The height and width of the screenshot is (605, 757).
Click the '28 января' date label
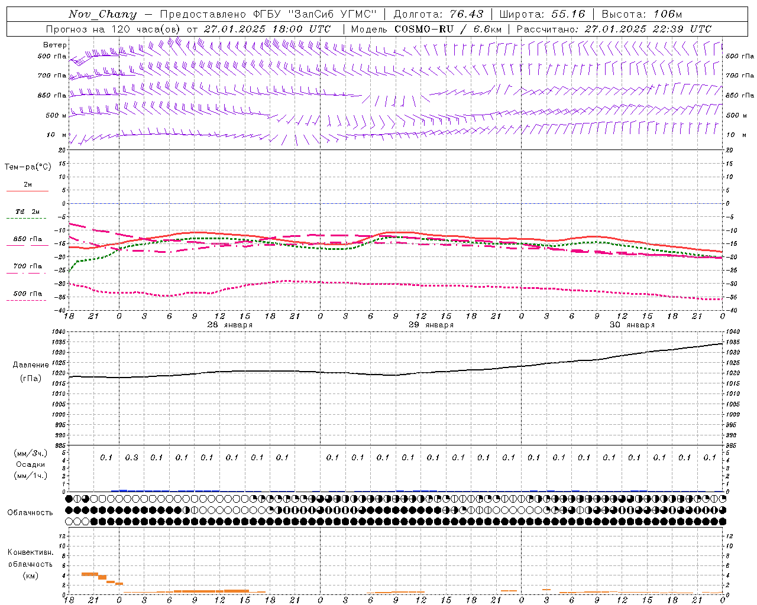click(x=230, y=325)
